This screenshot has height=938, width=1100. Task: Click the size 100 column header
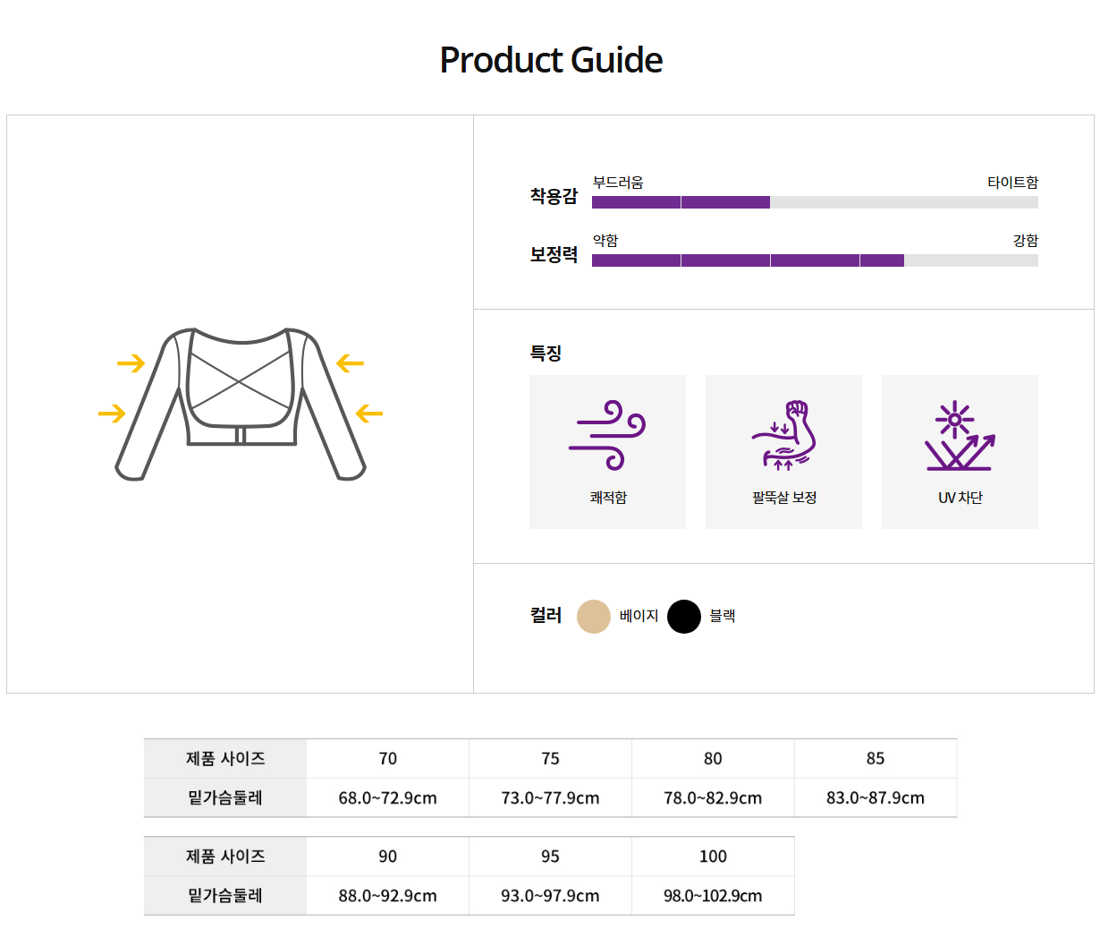(713, 857)
